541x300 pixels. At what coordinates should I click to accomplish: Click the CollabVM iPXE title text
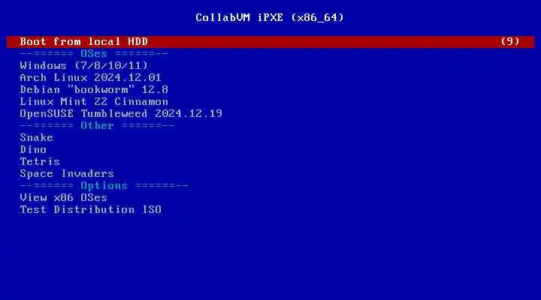pos(239,17)
